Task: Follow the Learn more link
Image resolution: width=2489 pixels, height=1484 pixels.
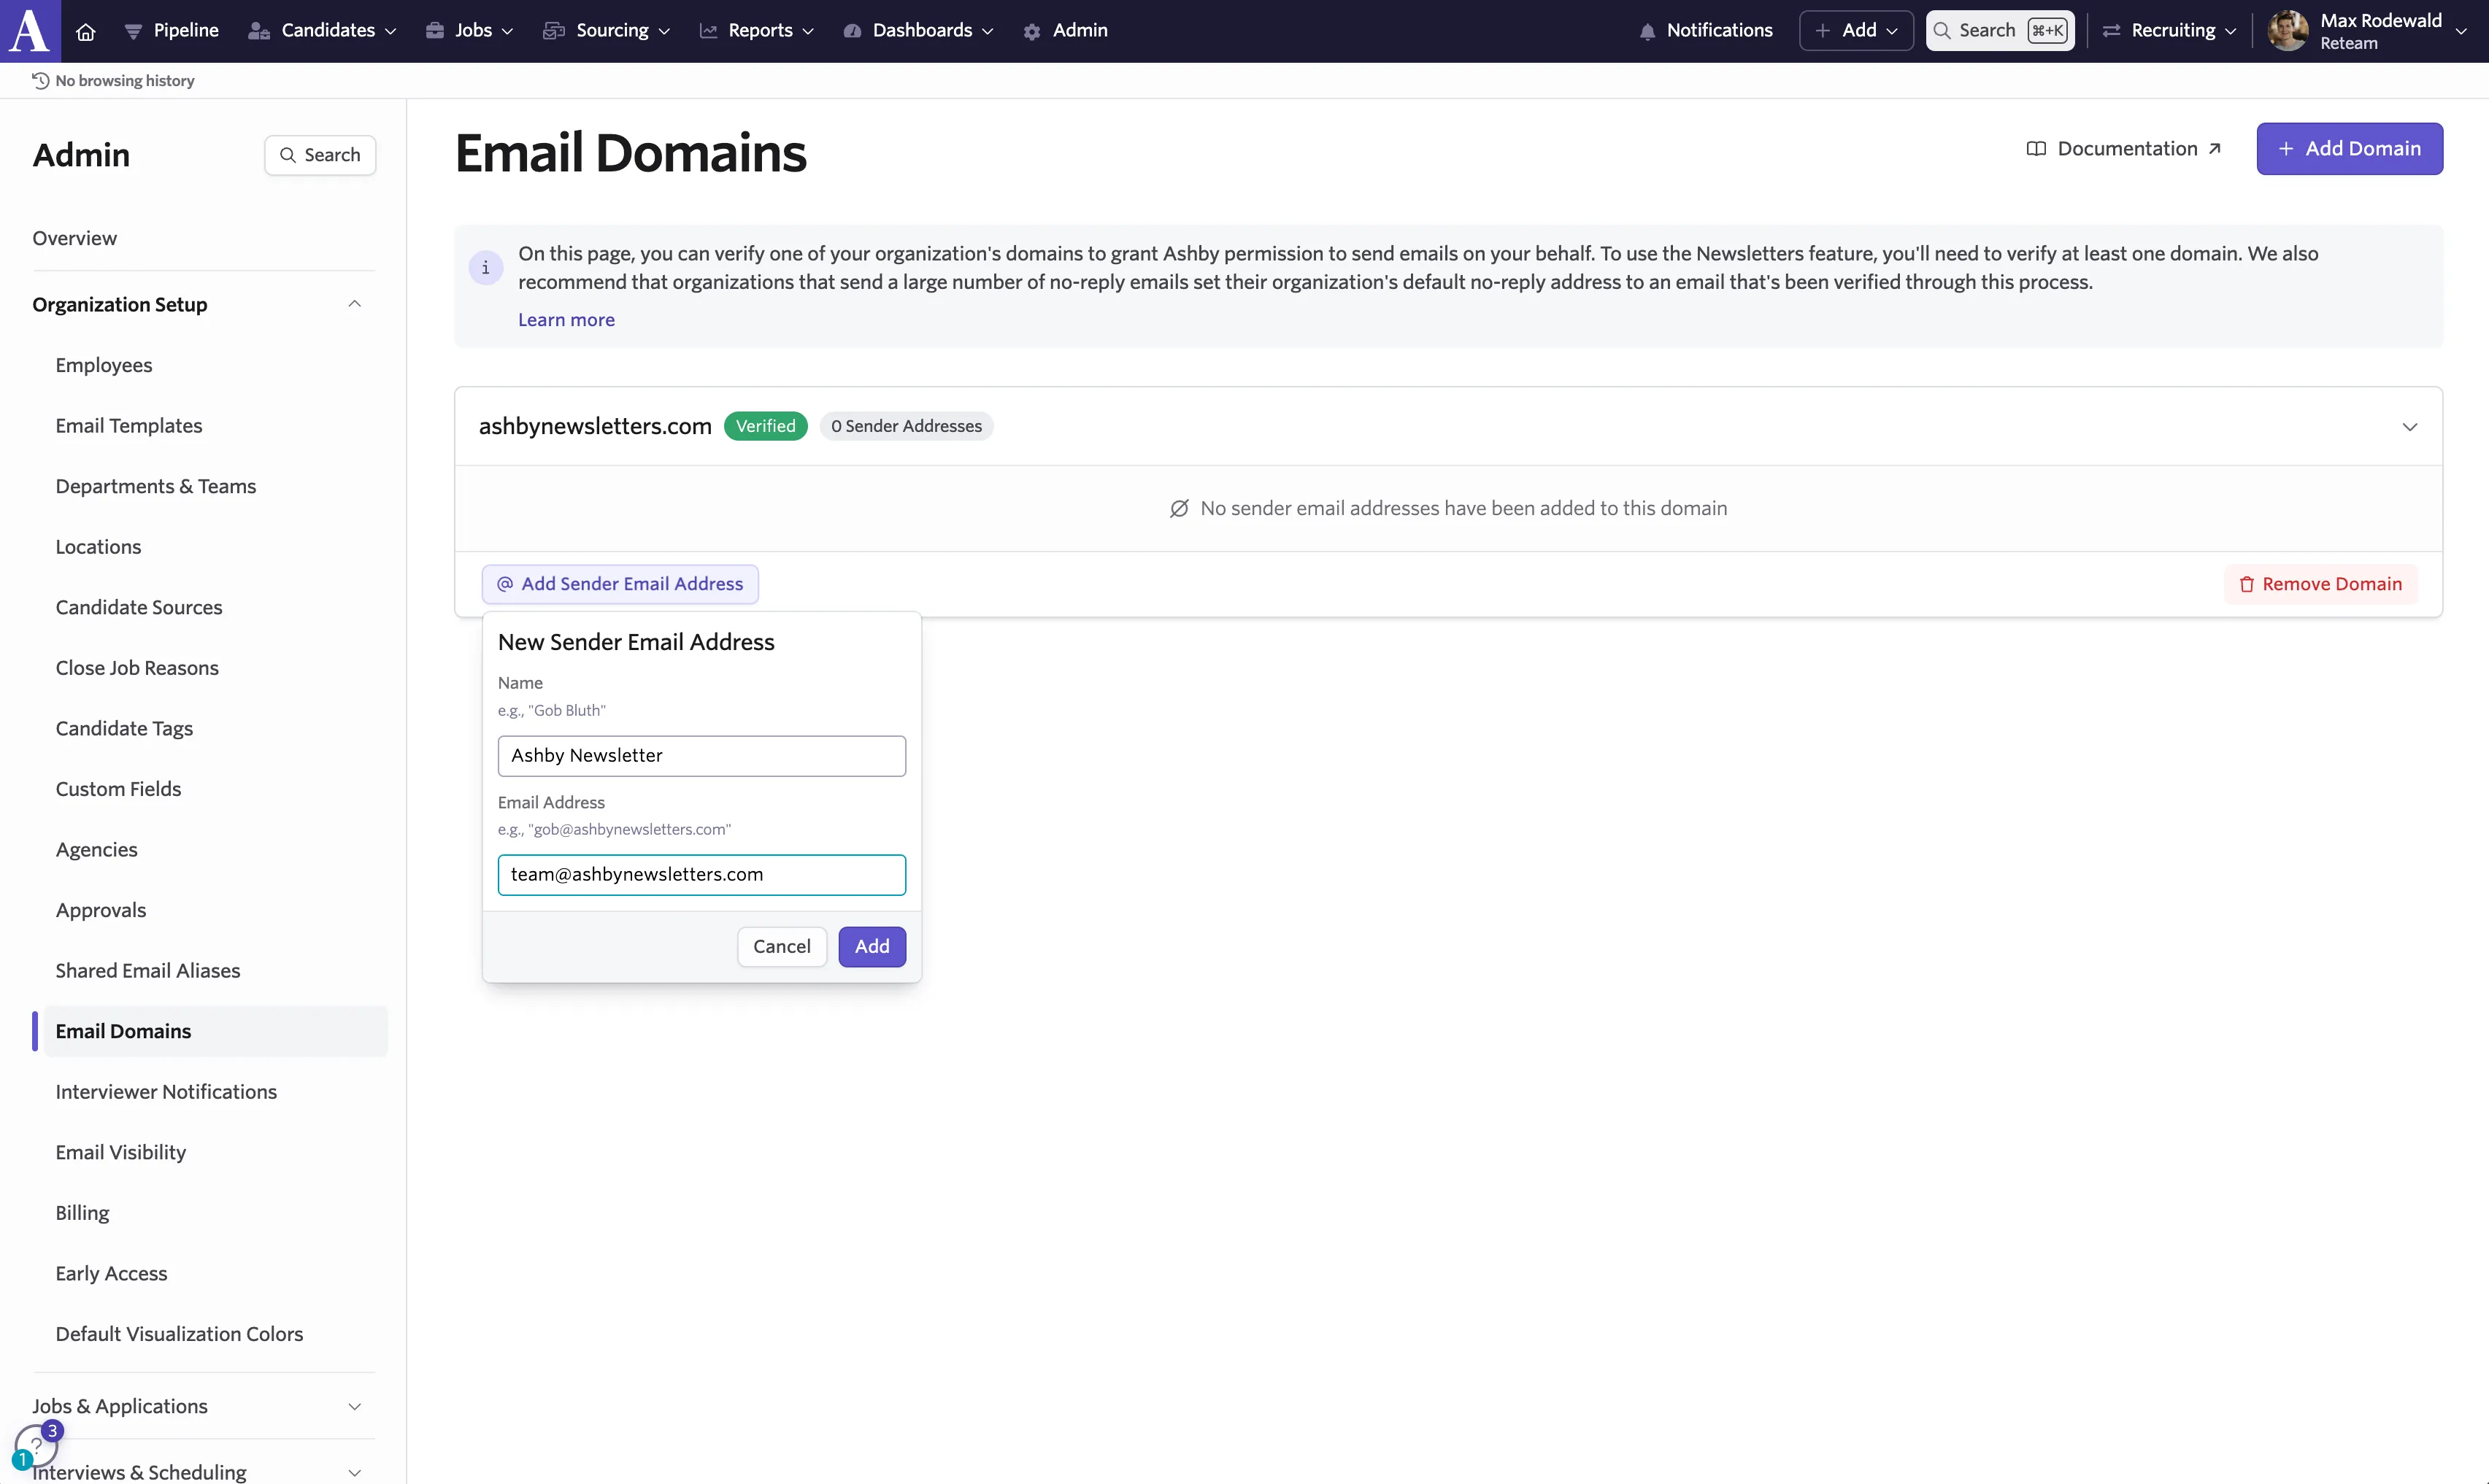Action: pyautogui.click(x=566, y=320)
